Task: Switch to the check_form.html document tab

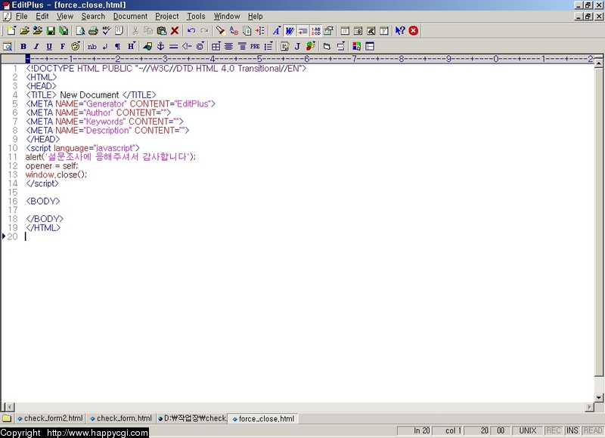Action: [121, 418]
